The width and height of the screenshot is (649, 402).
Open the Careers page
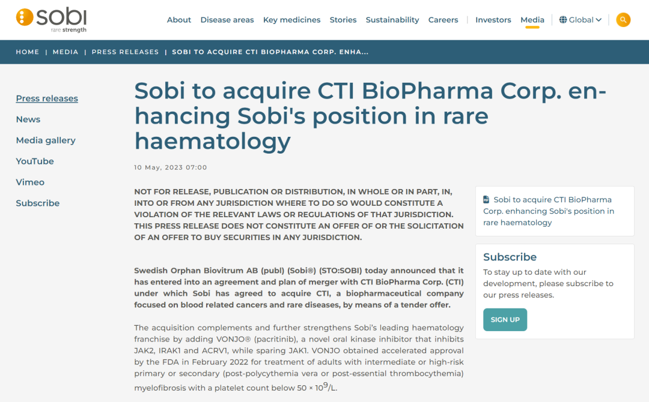[x=443, y=20]
